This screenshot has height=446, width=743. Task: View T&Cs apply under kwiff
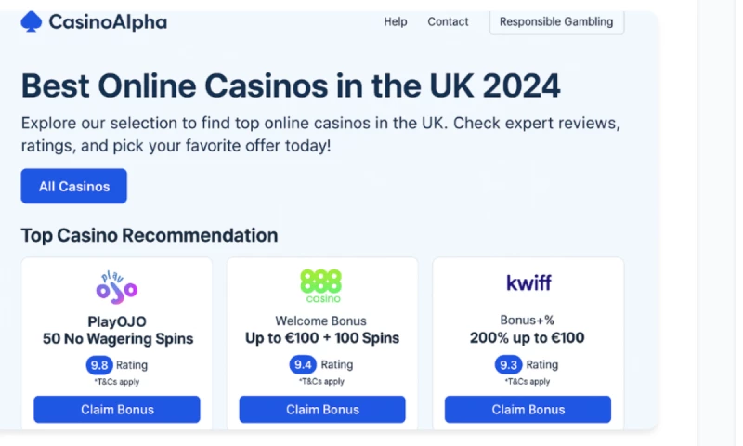(528, 382)
